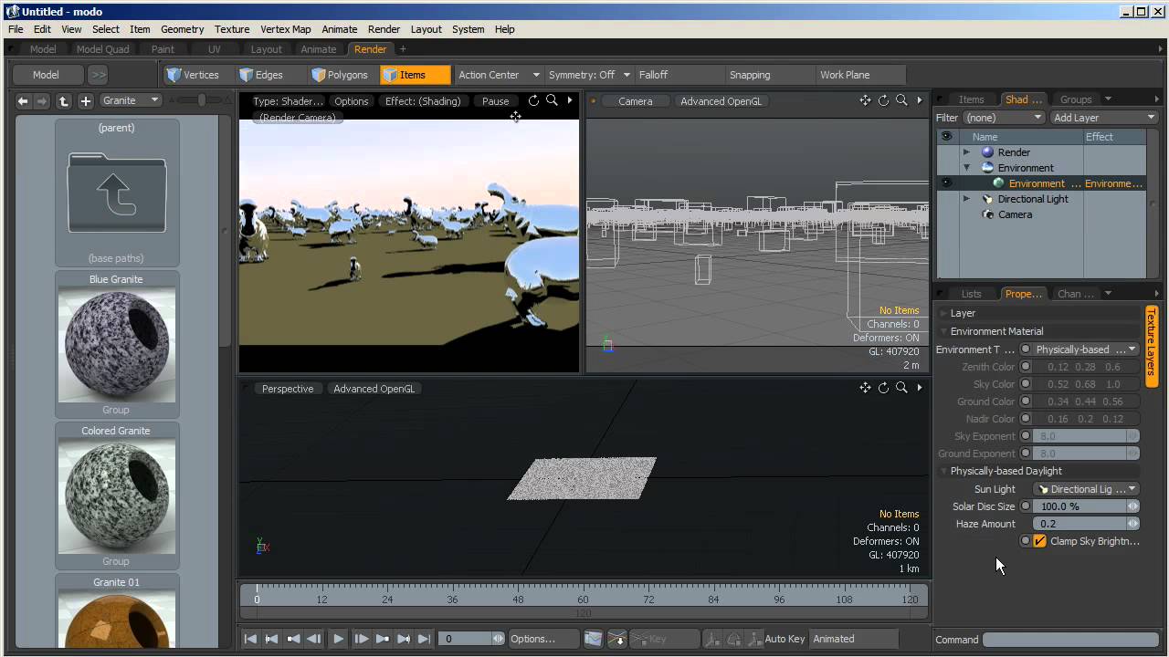Viewport: 1169px width, 657px height.
Task: Step forward one frame
Action: pos(361,639)
